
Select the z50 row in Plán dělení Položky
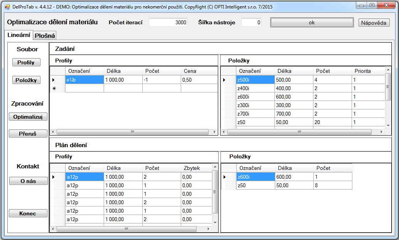click(254, 185)
